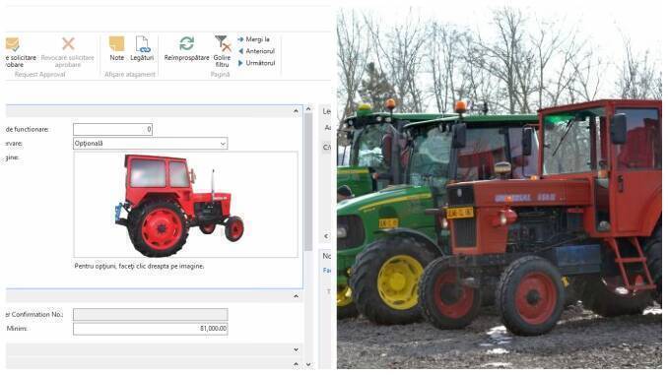Select the red tractor image thumbnail
Screen dimensions: 668x375
pyautogui.click(x=179, y=206)
